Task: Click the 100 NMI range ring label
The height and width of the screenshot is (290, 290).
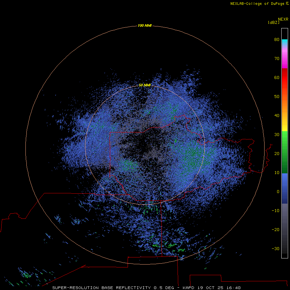Action: coord(145,25)
